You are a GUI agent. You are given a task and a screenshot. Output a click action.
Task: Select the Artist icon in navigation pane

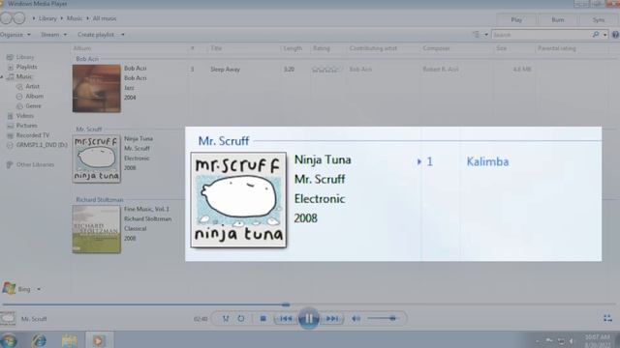[x=19, y=86]
